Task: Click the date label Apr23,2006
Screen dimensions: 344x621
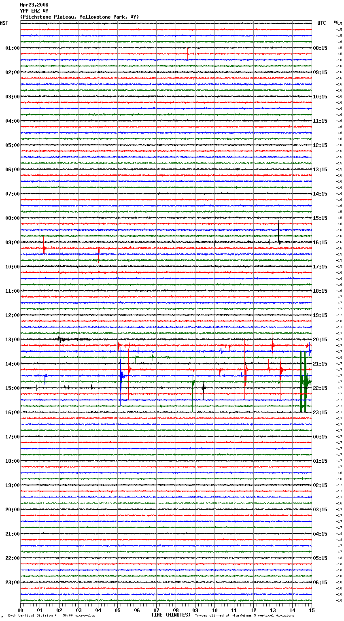Action: pos(34,5)
